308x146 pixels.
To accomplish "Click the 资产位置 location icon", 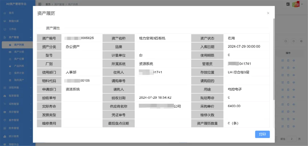I will click(x=10, y=59).
